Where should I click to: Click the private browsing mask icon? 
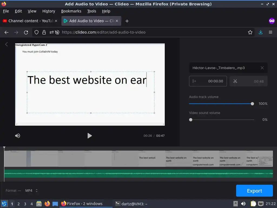(272, 21)
